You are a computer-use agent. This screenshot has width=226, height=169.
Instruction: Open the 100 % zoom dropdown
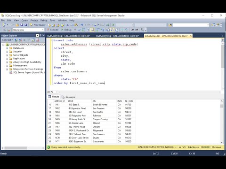[x=56, y=92]
